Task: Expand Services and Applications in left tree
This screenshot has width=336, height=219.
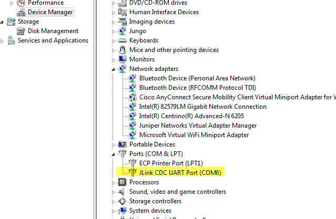Action: [3, 40]
